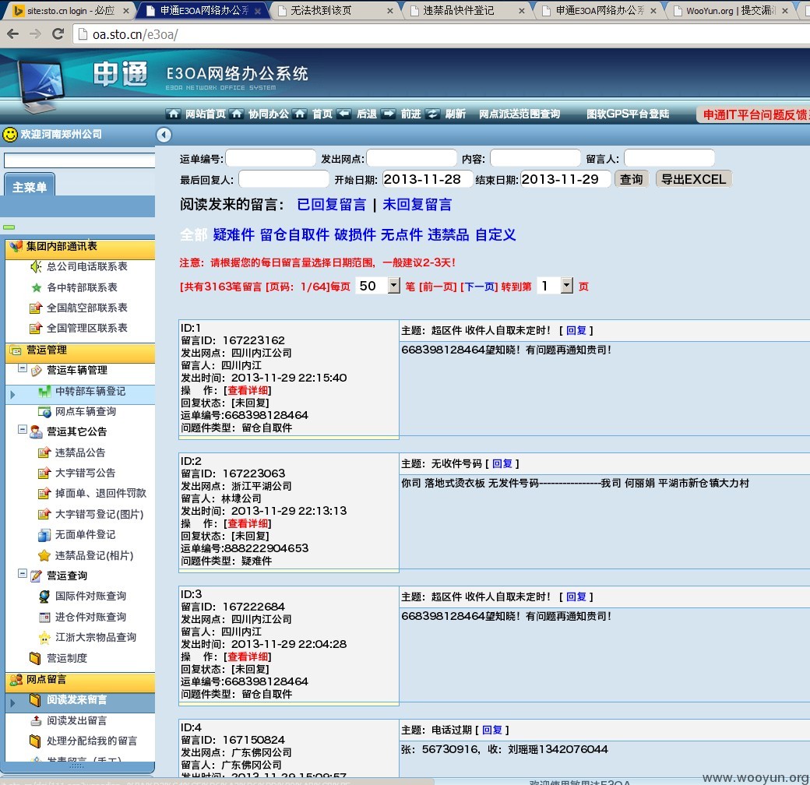Click the icon next to 大字错写公告
Viewport: 810px width, 785px height.
[x=44, y=473]
